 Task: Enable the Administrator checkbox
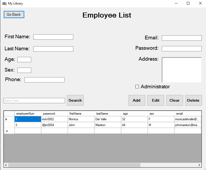137,87
